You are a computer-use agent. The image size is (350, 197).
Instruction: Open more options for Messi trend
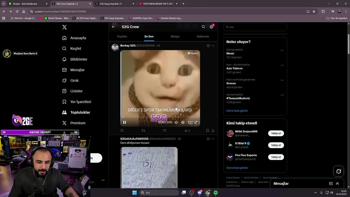point(282,50)
